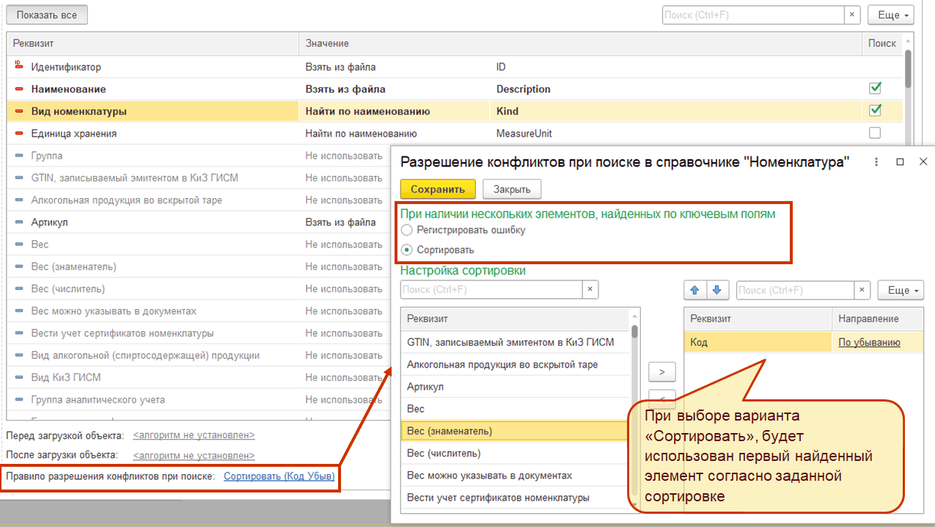
Task: Click the gray icon beside Вес row
Action: [19, 244]
